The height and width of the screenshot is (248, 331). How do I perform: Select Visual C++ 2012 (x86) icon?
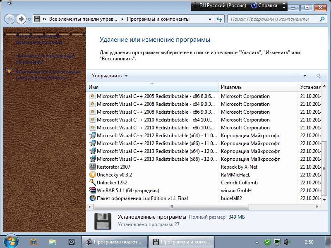[x=92, y=143]
